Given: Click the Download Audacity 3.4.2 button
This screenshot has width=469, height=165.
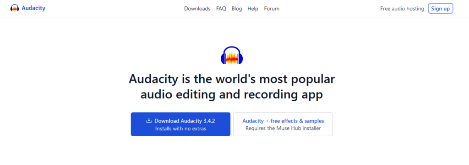Looking at the screenshot, I should point(180,124).
